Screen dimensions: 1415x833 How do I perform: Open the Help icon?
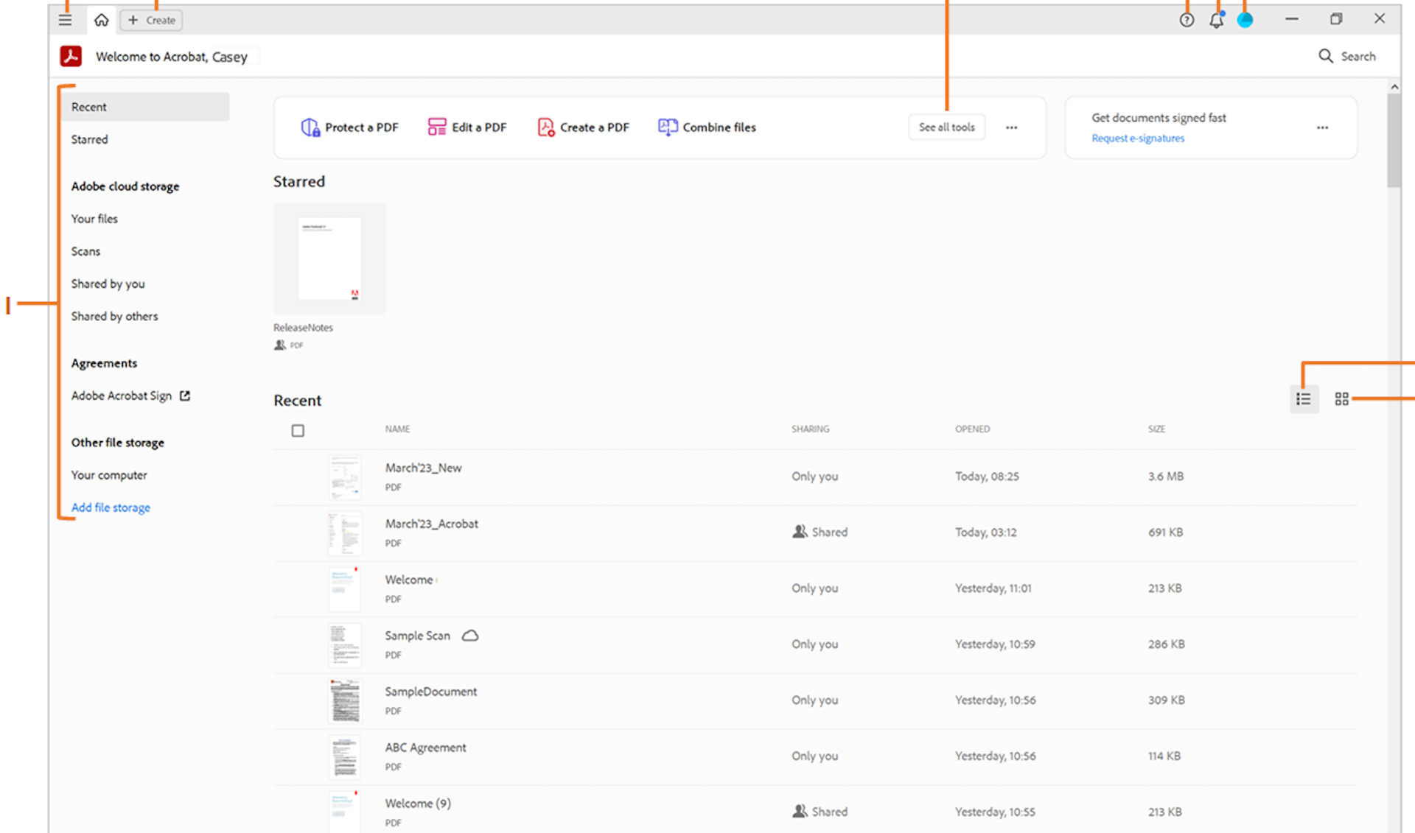[1187, 20]
